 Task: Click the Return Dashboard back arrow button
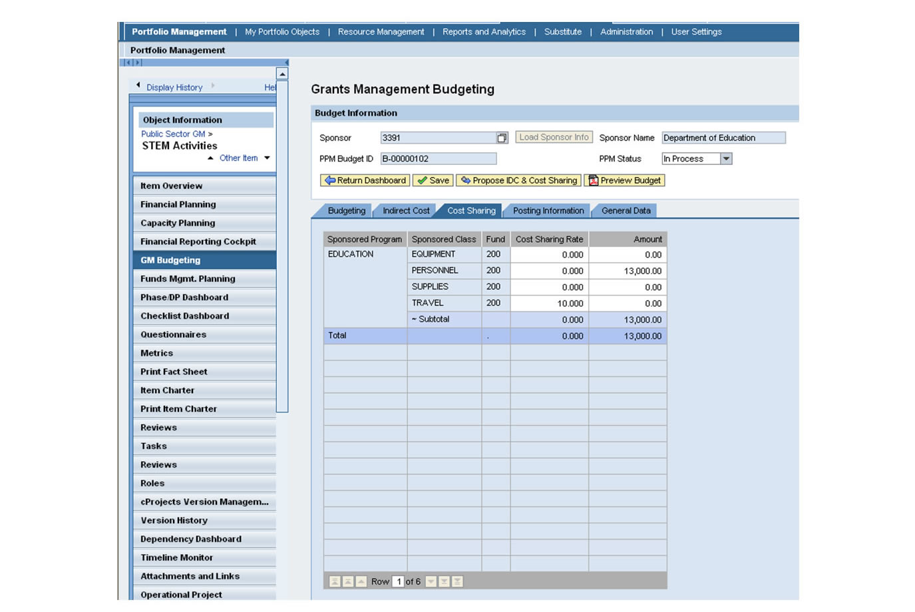[x=365, y=180]
